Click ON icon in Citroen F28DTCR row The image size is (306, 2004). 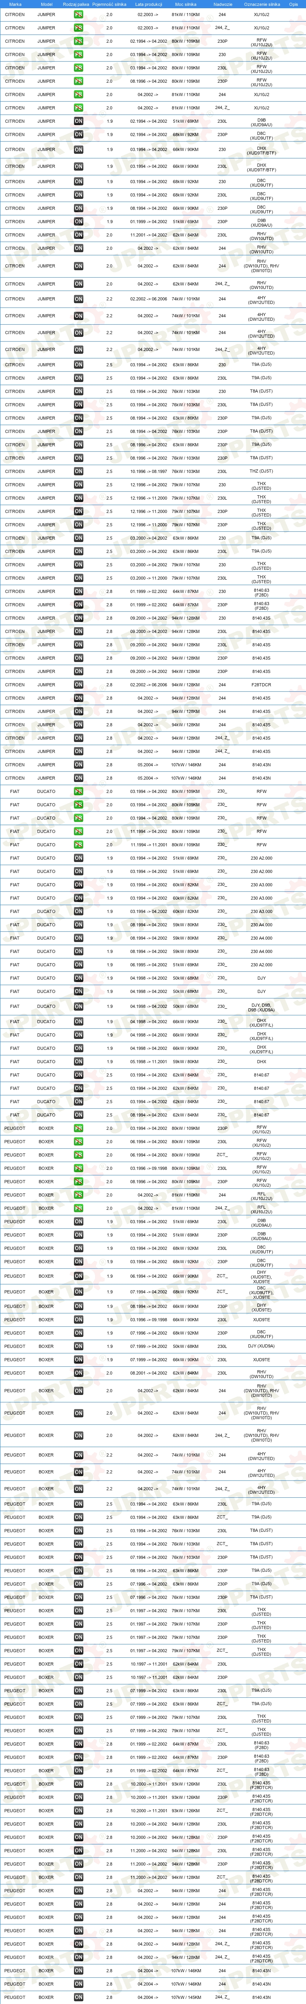[x=78, y=685]
